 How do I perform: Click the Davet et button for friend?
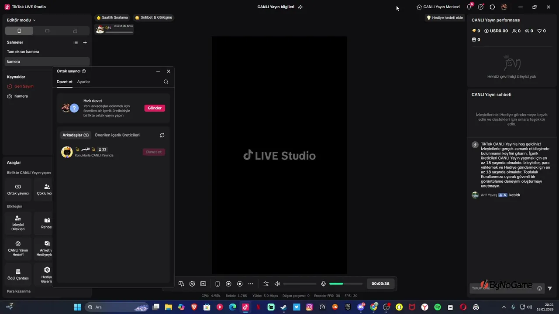(154, 152)
